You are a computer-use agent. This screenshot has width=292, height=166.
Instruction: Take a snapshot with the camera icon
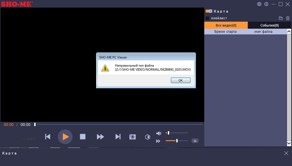132,137
